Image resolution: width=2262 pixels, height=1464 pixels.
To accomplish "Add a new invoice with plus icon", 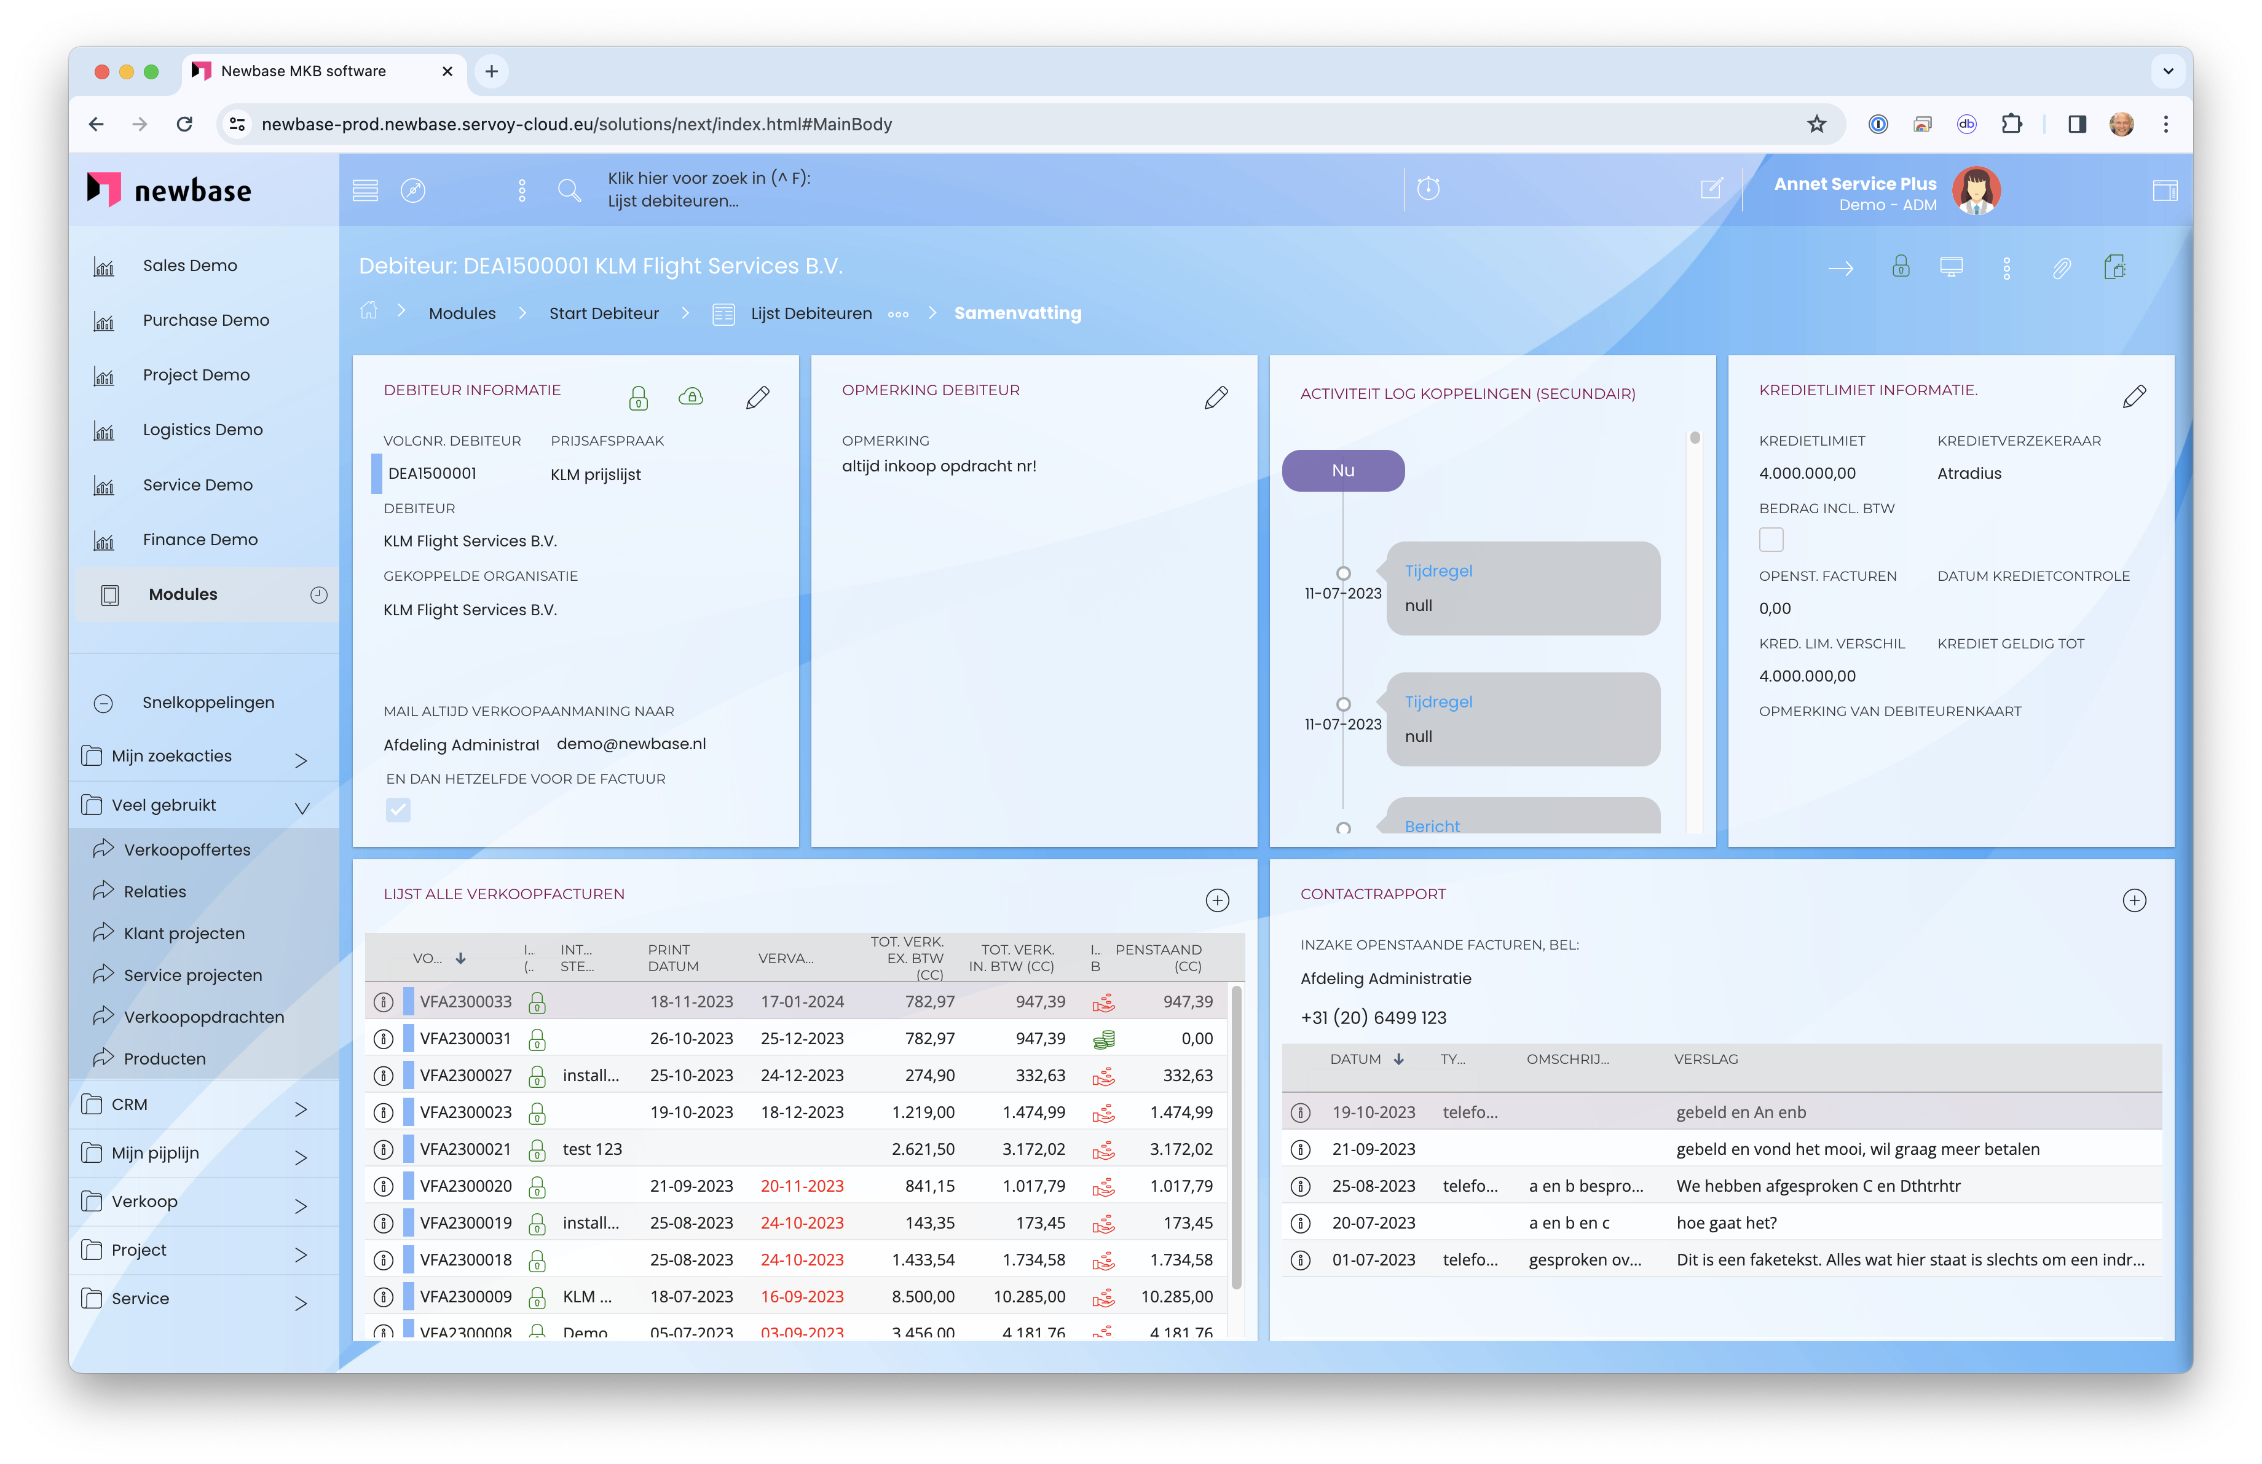I will pyautogui.click(x=1216, y=900).
